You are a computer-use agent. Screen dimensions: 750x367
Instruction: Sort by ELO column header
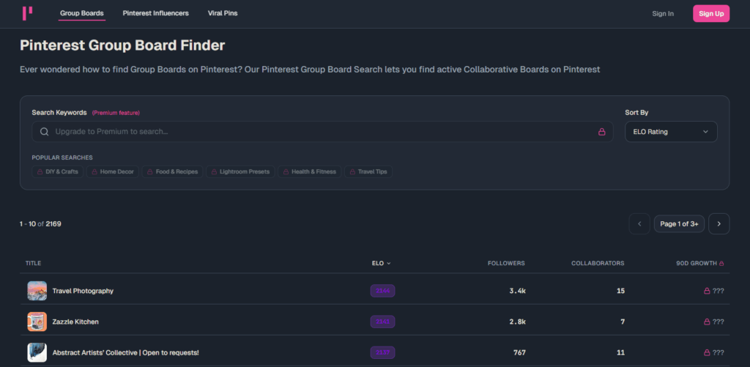click(x=381, y=263)
